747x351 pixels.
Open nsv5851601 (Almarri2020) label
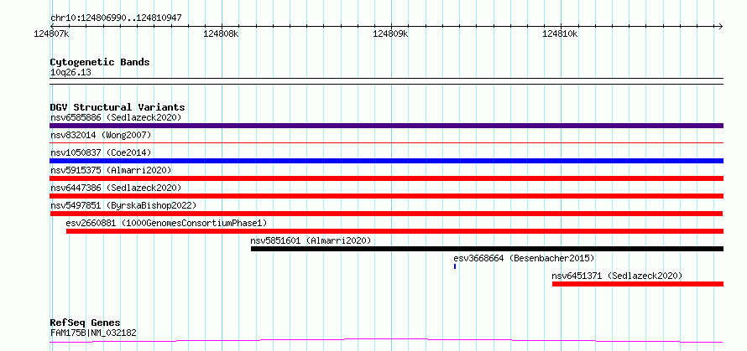311,240
